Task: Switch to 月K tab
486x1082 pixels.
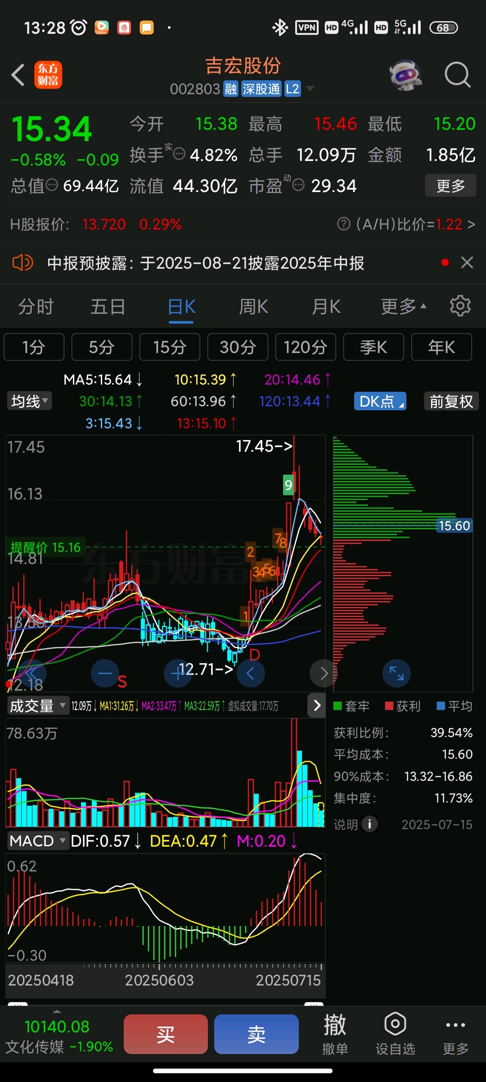Action: point(326,307)
